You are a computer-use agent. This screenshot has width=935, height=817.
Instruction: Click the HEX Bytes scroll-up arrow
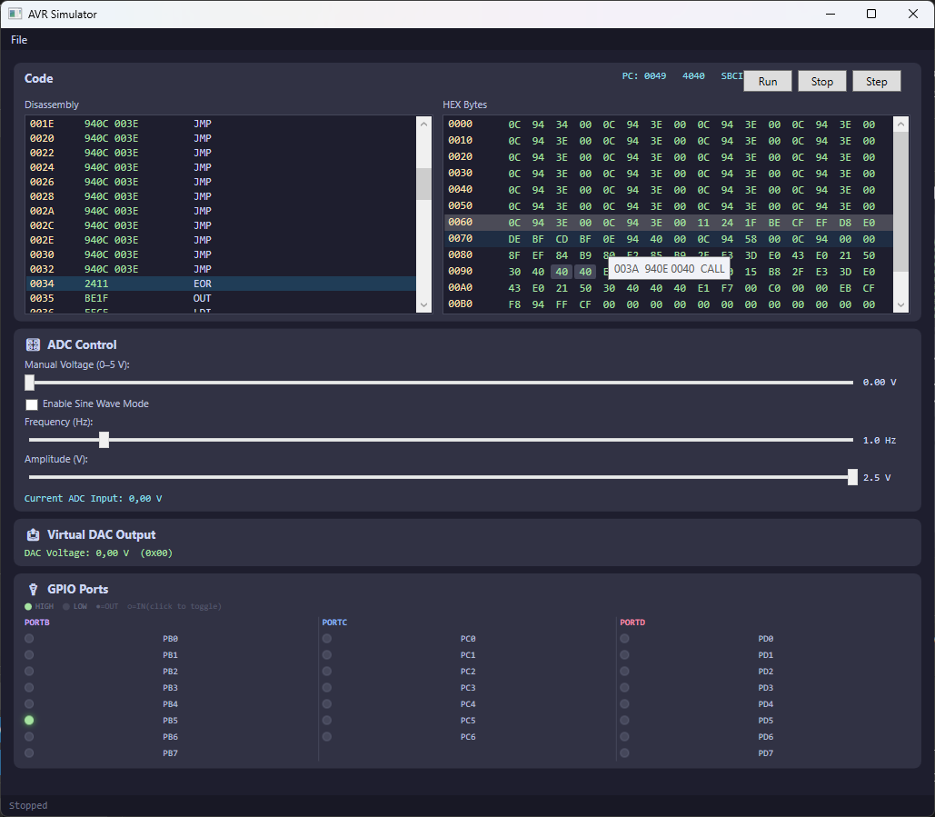[x=900, y=124]
